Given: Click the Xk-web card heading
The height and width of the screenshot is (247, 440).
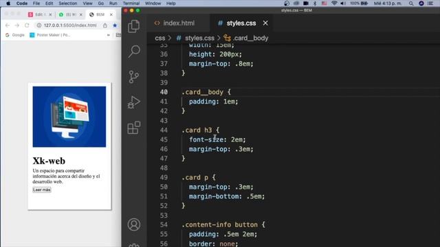Looking at the screenshot, I should coord(49,161).
